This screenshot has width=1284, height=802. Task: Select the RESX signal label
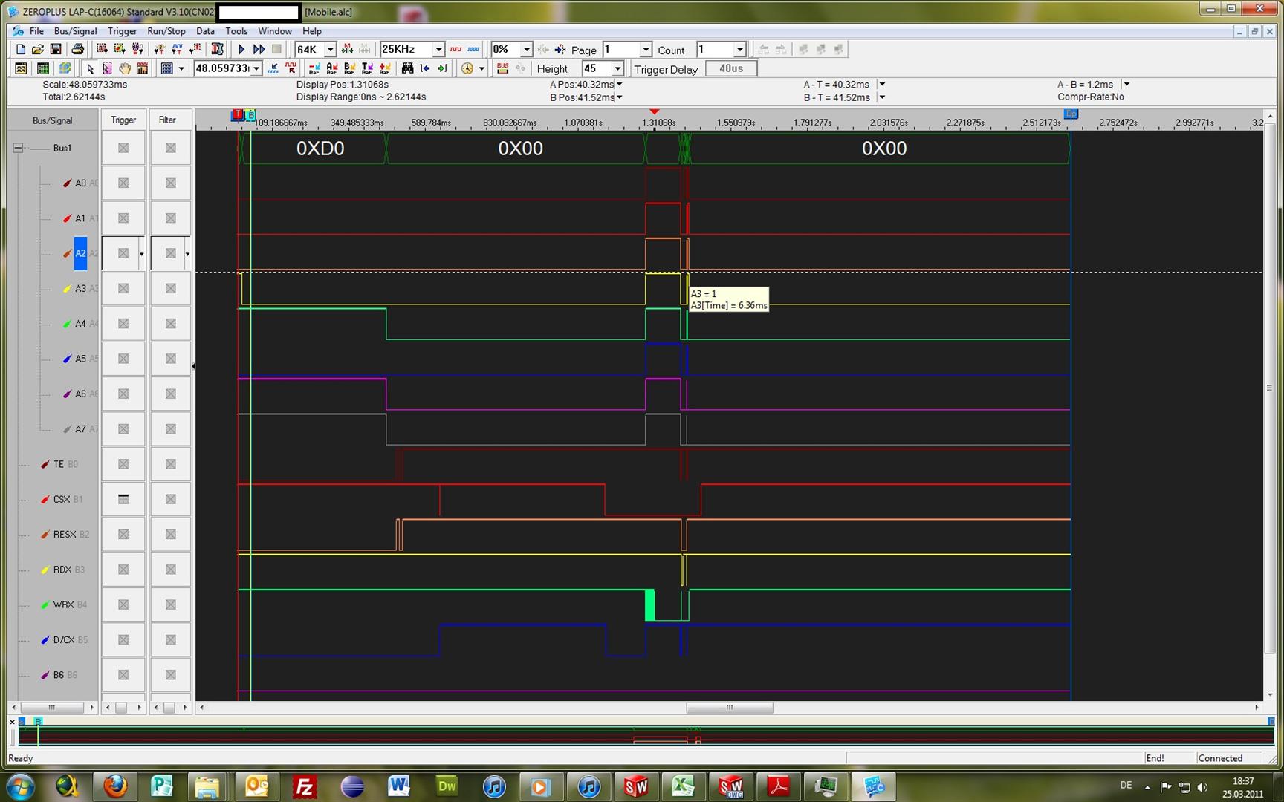click(64, 534)
